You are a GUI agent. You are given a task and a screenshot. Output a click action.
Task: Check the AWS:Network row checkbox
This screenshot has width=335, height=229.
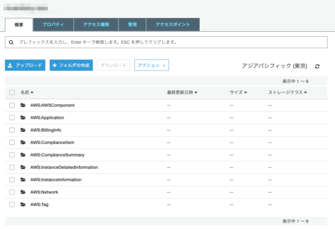(x=12, y=192)
